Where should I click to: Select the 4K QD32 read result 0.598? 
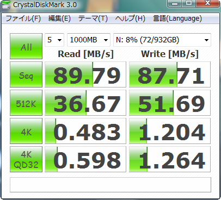(85, 159)
